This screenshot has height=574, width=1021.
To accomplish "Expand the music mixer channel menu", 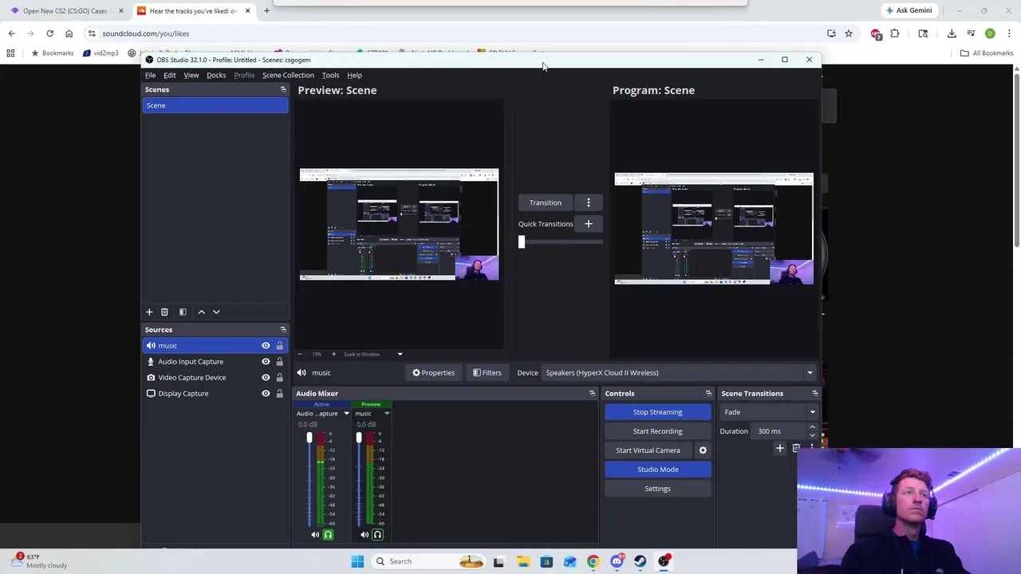I will (x=387, y=414).
